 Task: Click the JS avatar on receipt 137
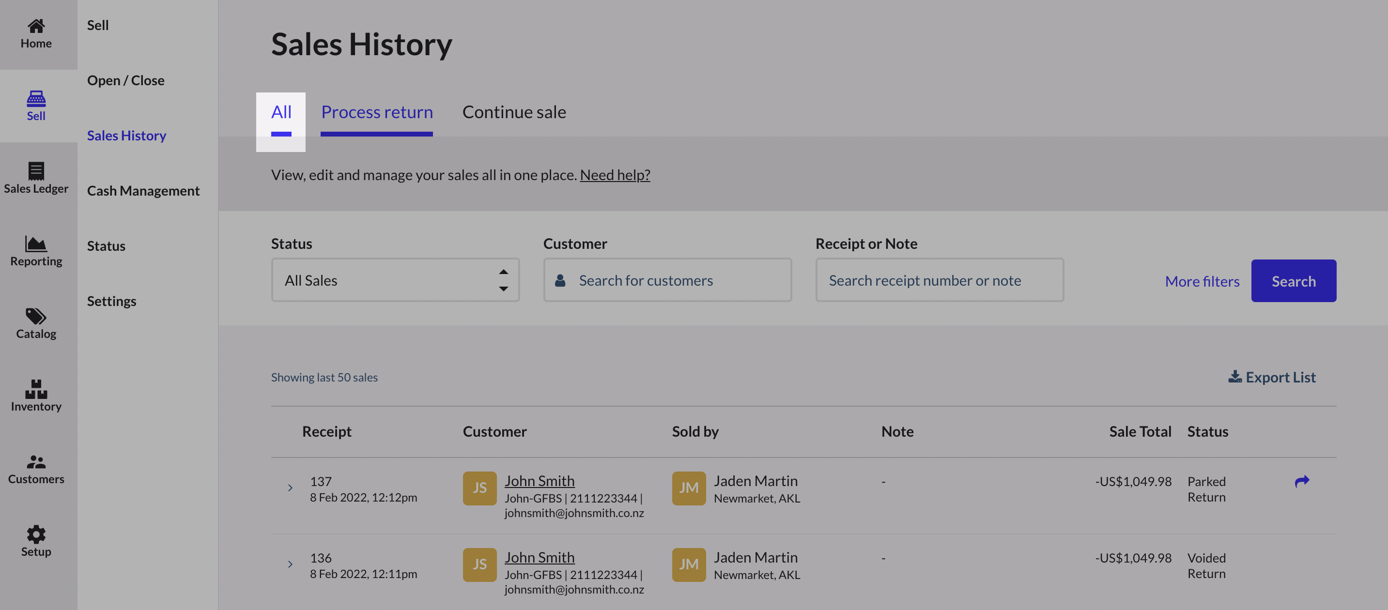click(479, 488)
